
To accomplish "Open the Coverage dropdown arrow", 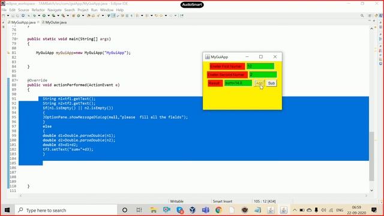I will click(x=58, y=16).
